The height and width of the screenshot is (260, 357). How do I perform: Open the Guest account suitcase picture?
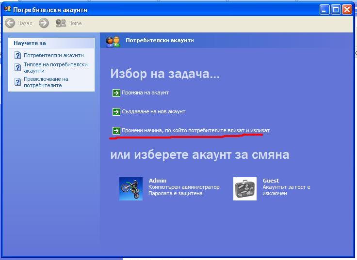pos(245,189)
